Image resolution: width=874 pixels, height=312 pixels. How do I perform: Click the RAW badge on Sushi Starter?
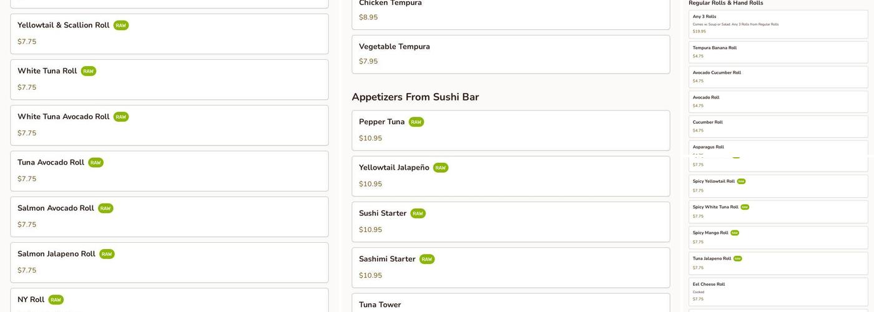click(418, 213)
